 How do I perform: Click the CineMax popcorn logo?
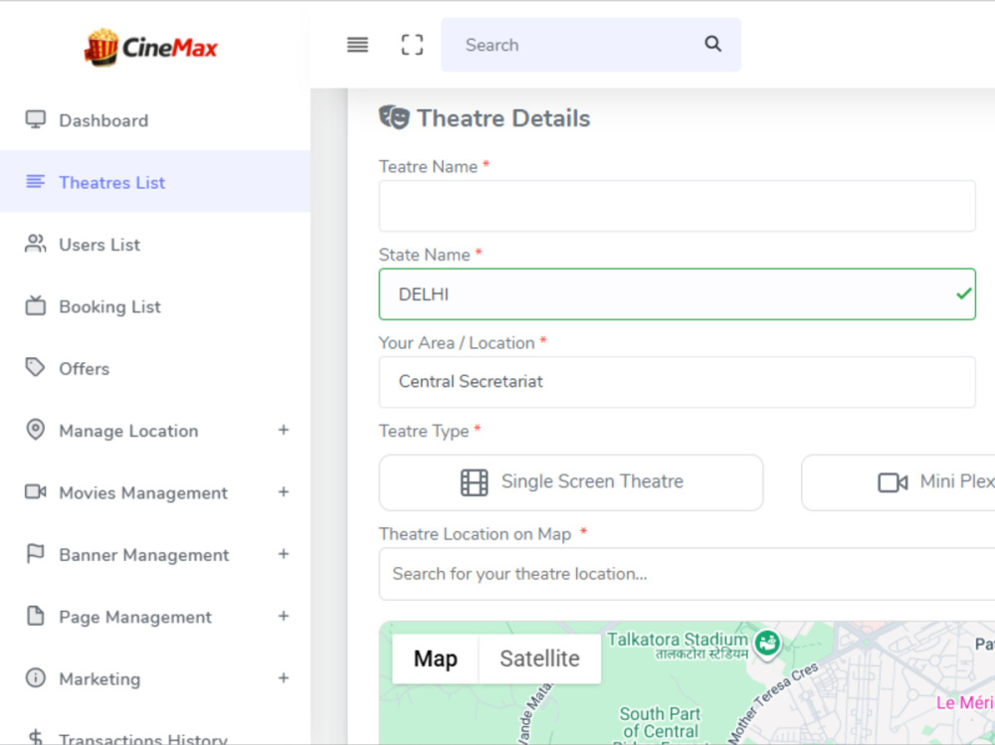point(151,47)
